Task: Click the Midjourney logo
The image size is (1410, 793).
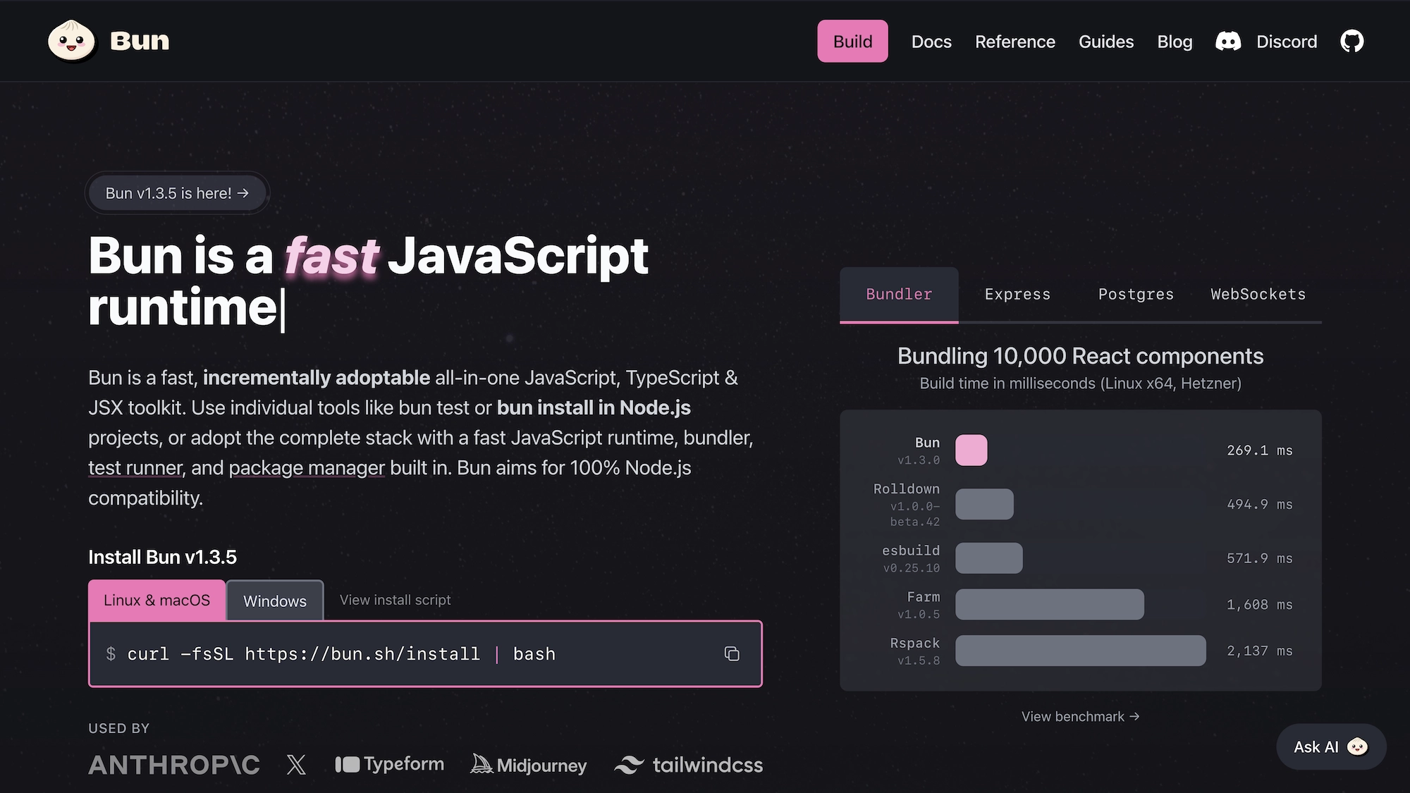Action: tap(529, 765)
